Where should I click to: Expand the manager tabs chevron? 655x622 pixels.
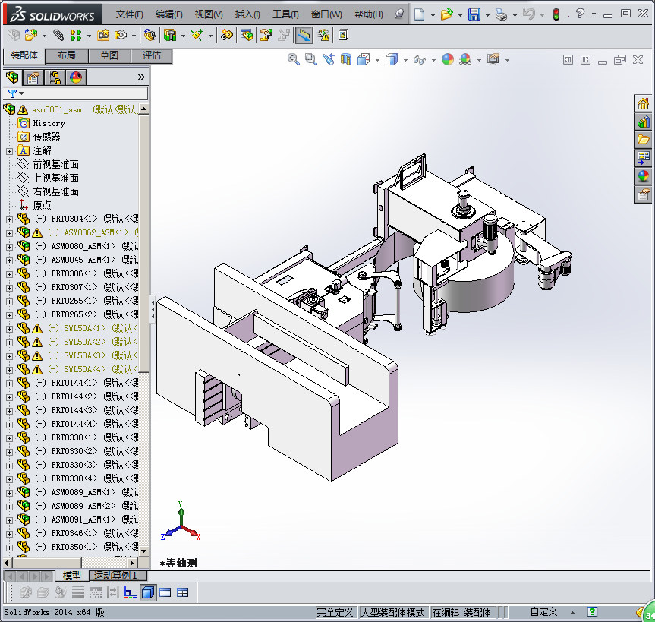[x=141, y=77]
